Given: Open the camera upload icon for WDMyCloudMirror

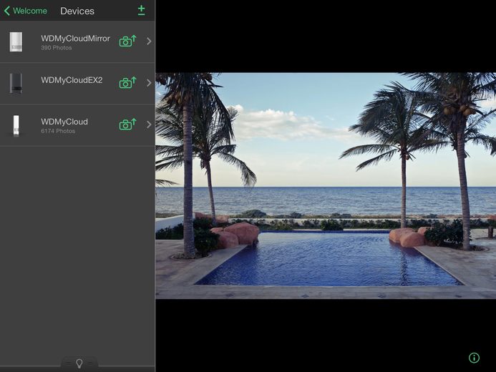Looking at the screenshot, I should (128, 41).
